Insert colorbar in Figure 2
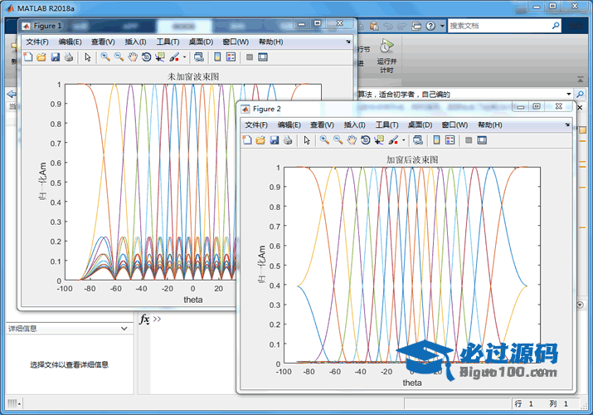Screen dimensions: 593x415 click(436, 140)
